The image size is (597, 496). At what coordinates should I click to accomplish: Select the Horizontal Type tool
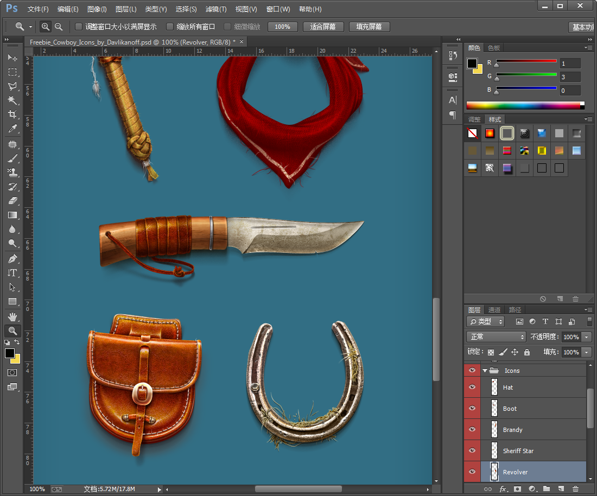click(12, 273)
